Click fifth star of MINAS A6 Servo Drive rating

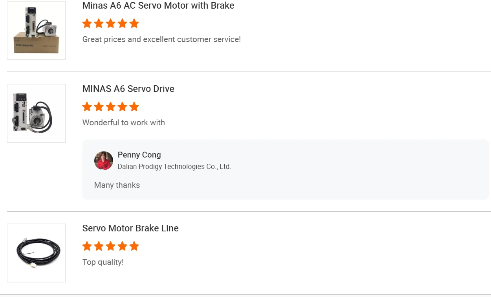coord(134,107)
